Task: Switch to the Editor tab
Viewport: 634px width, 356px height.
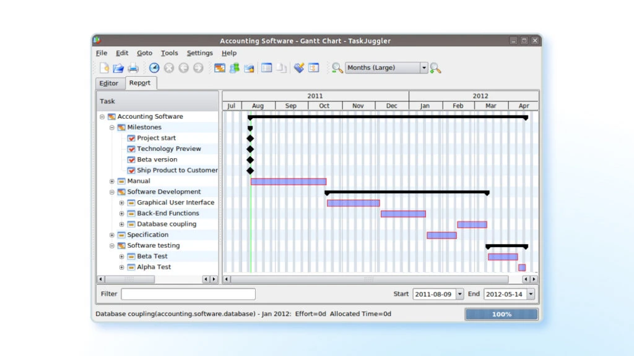Action: coord(109,83)
